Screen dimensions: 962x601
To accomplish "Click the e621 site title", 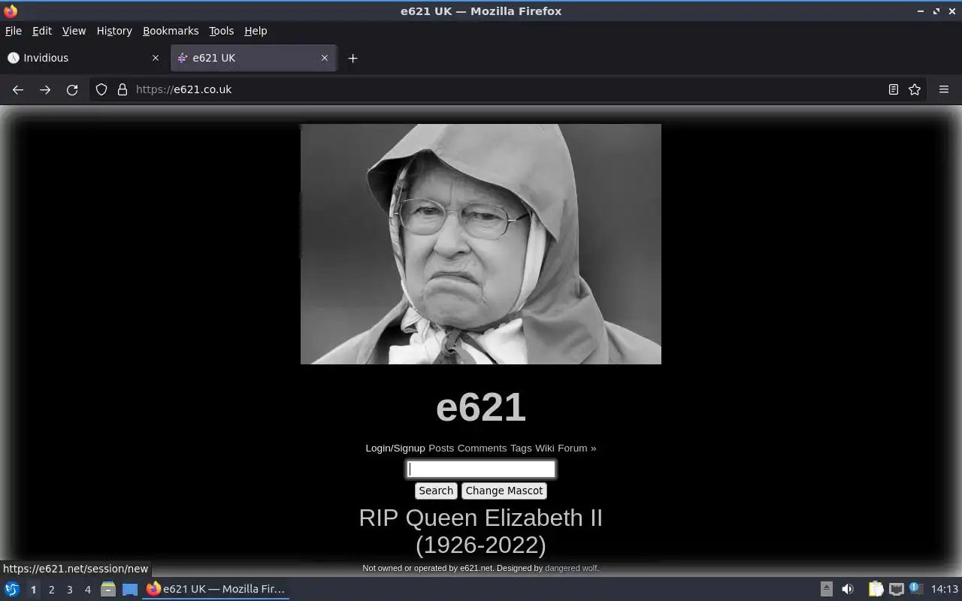I will point(481,406).
